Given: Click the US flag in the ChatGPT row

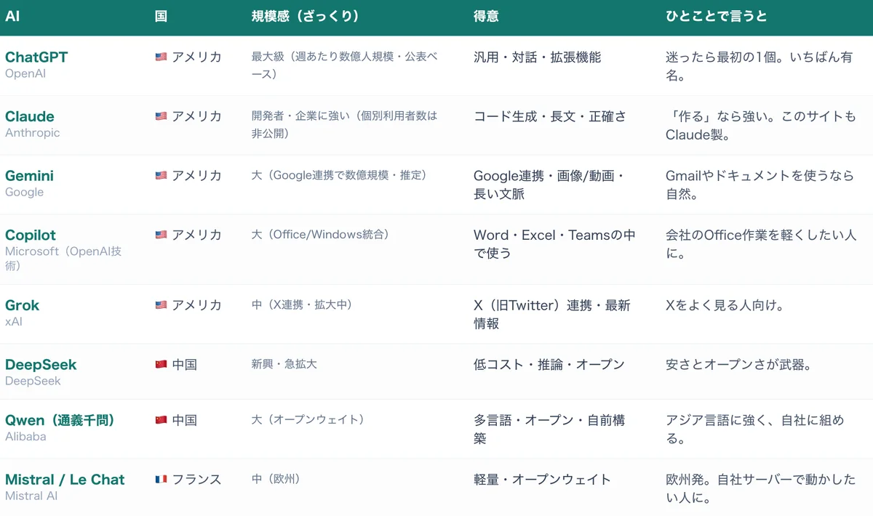Looking at the screenshot, I should (161, 57).
